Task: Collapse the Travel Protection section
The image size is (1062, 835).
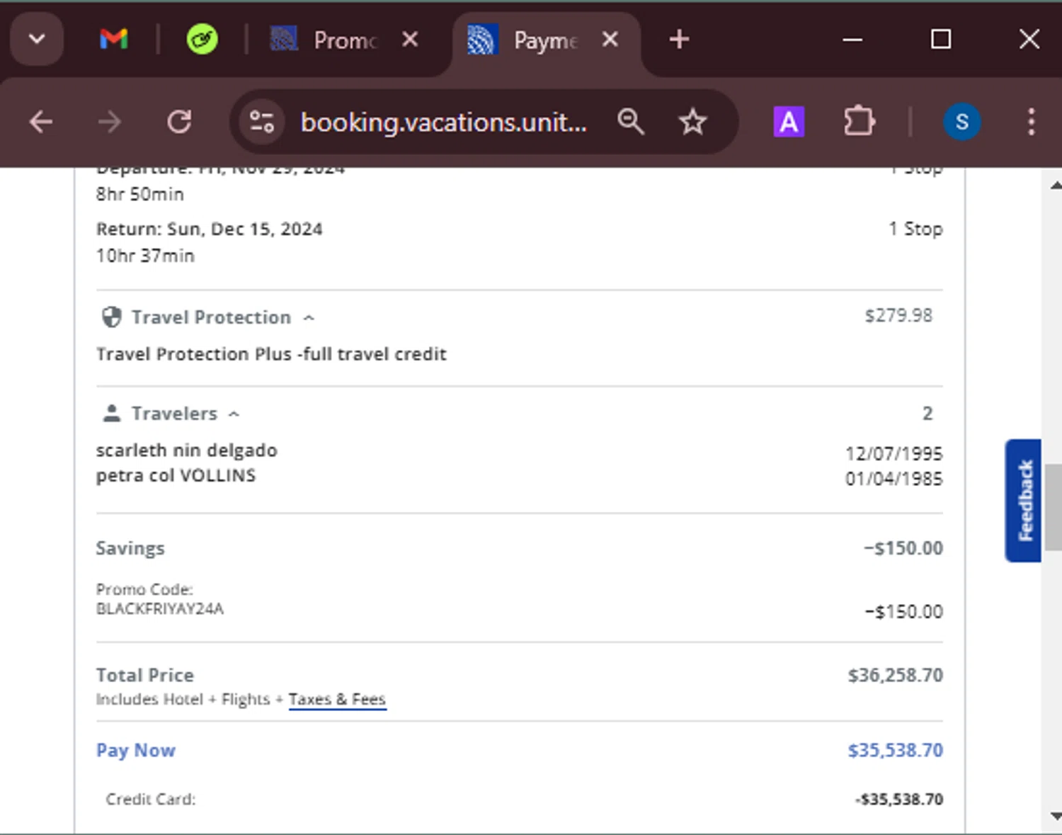Action: point(309,318)
